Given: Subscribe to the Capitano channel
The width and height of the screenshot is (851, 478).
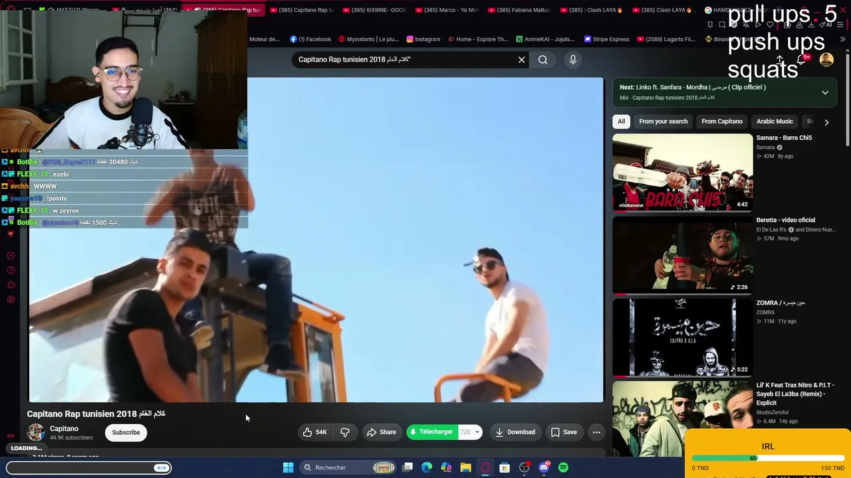Looking at the screenshot, I should pos(126,433).
